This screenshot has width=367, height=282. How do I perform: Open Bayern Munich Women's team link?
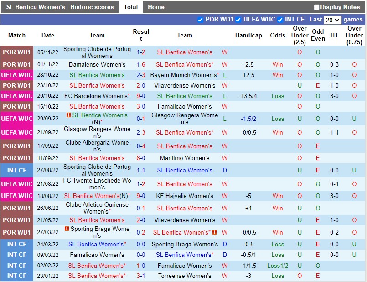tap(183, 75)
